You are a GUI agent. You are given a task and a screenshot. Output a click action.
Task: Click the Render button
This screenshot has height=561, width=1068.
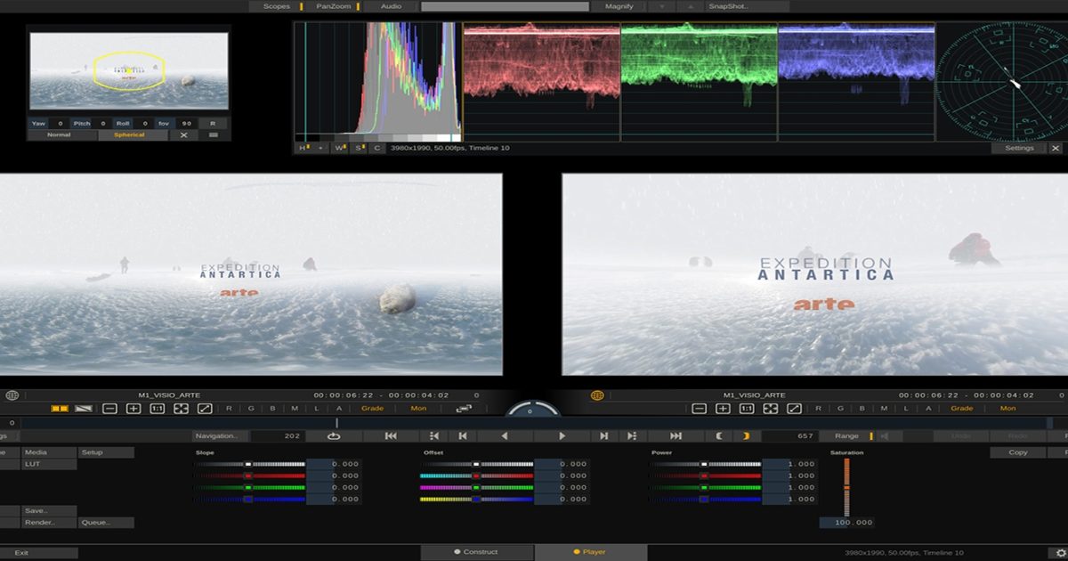[40, 522]
